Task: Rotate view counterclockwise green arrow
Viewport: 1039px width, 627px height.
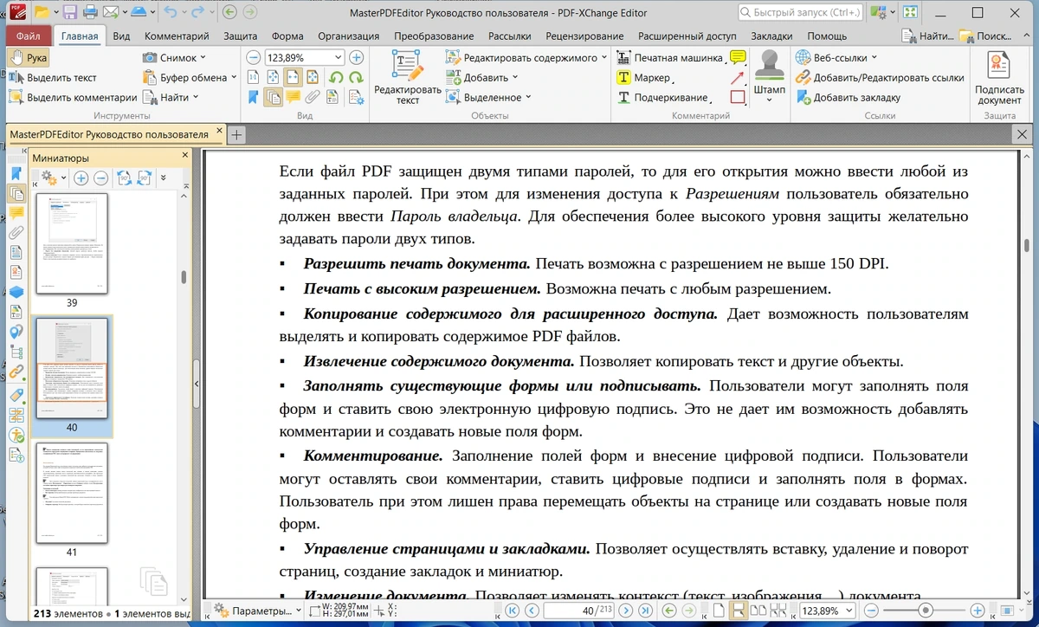Action: (337, 77)
